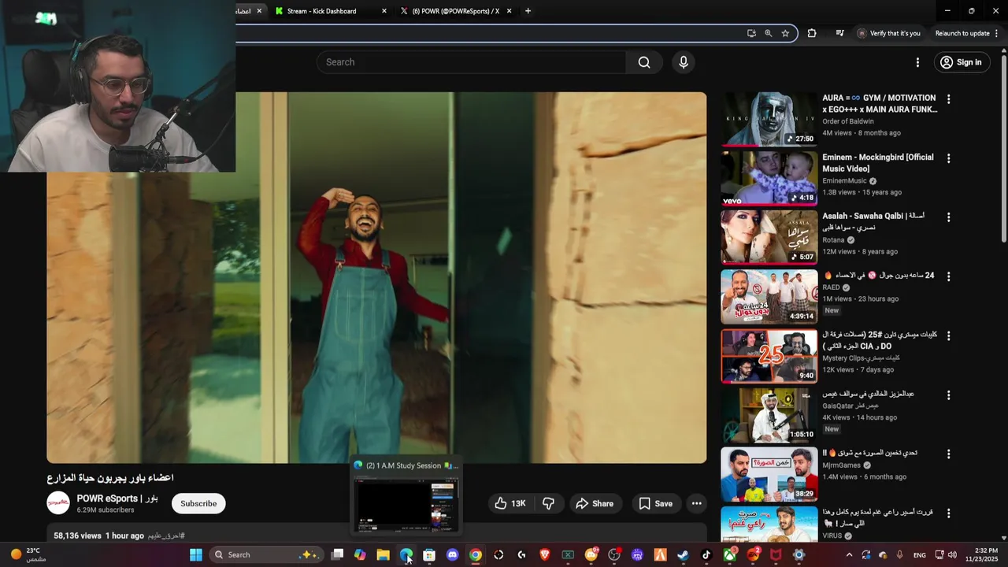
Task: Click the Edge preview 1 A.M Study Session
Action: pos(406,495)
